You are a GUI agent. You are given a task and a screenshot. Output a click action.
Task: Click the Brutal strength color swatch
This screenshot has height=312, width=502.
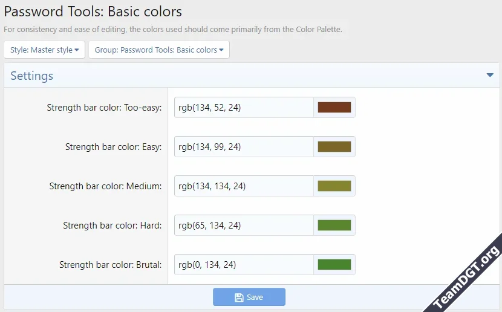pos(334,265)
